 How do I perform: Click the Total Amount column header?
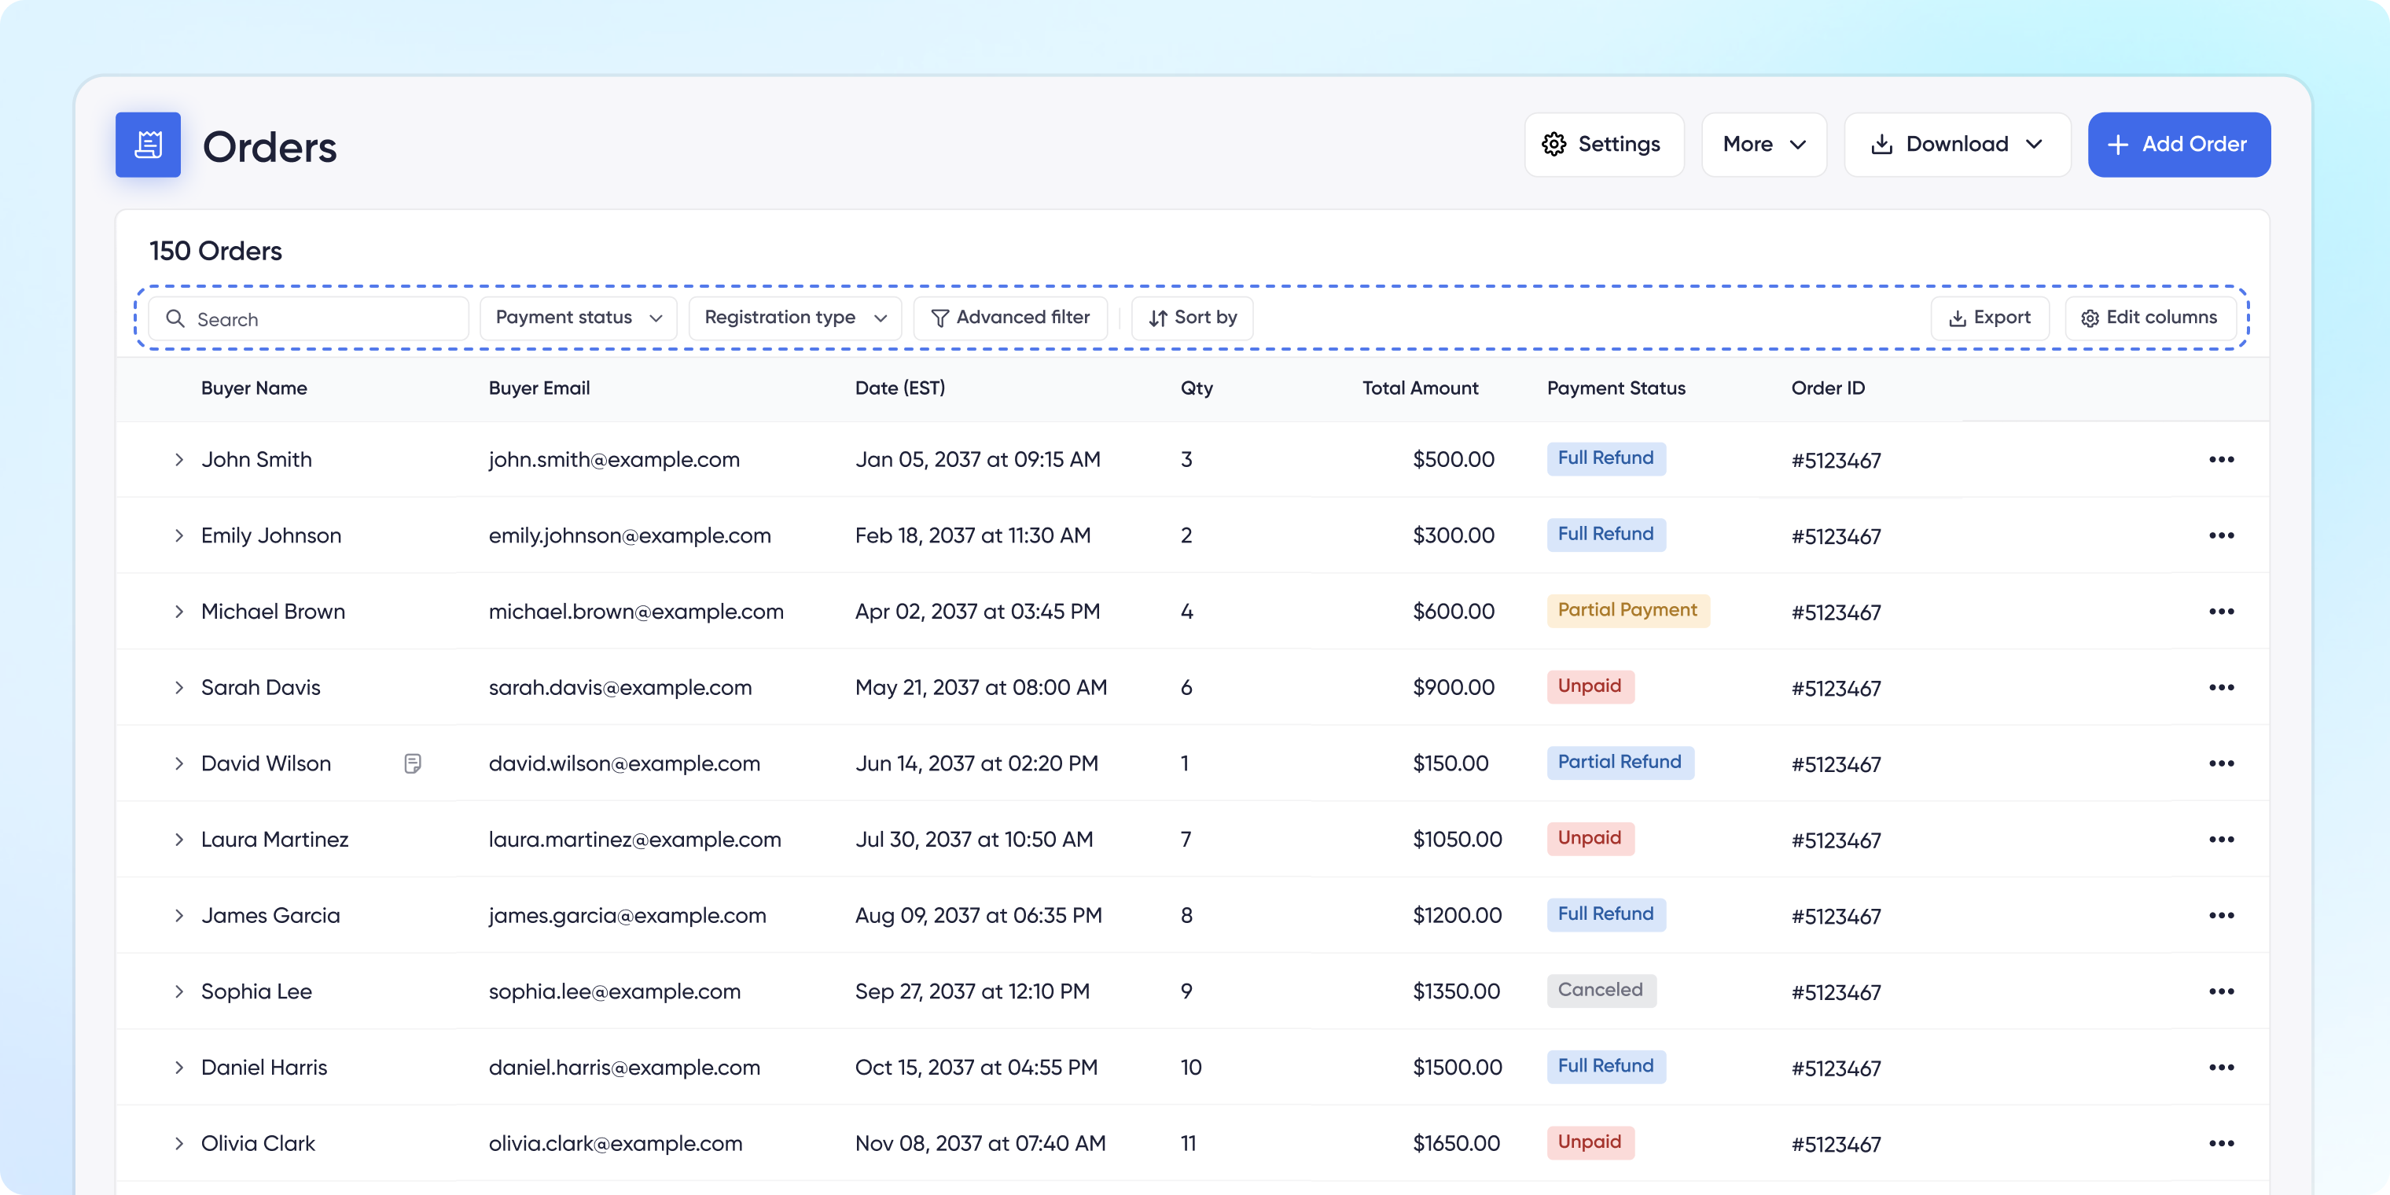(x=1420, y=388)
